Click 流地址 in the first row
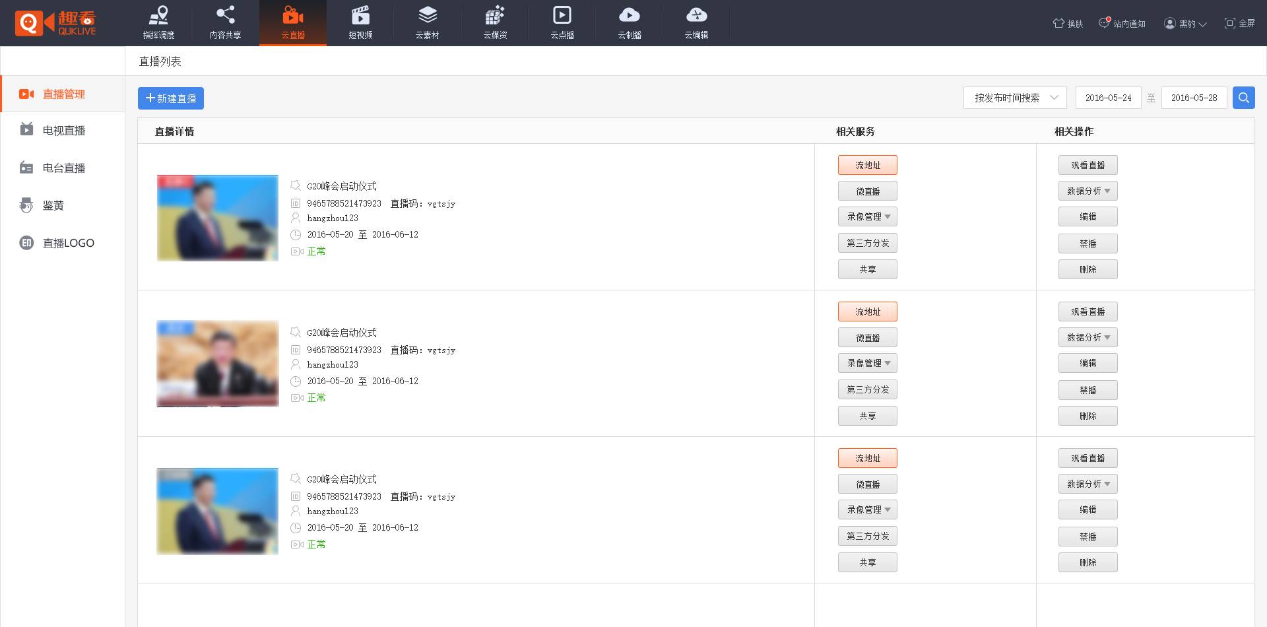Viewport: 1267px width, 627px height. [x=868, y=165]
